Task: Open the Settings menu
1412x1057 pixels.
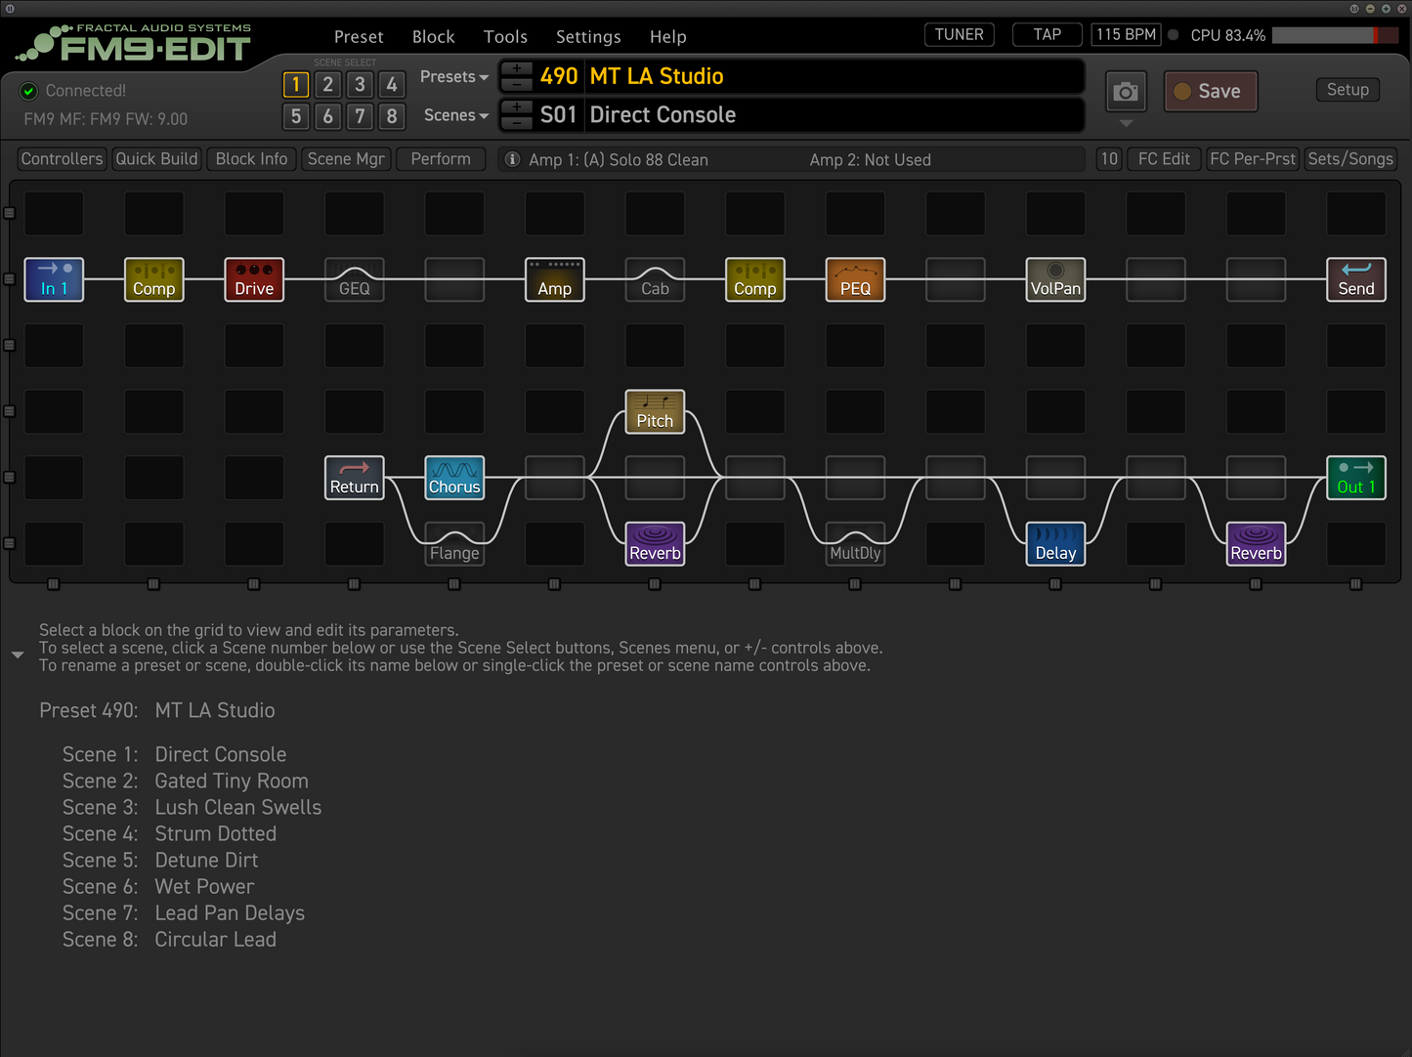Action: pyautogui.click(x=588, y=37)
